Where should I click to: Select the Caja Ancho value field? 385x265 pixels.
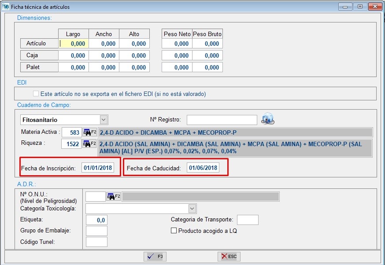tap(104, 55)
